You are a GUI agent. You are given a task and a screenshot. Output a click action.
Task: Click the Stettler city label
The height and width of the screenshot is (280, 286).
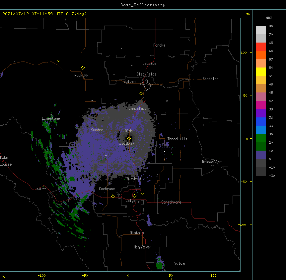tap(210, 79)
